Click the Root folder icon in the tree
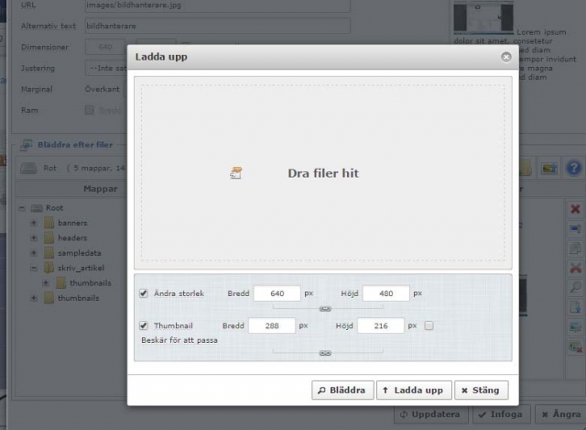 37,208
